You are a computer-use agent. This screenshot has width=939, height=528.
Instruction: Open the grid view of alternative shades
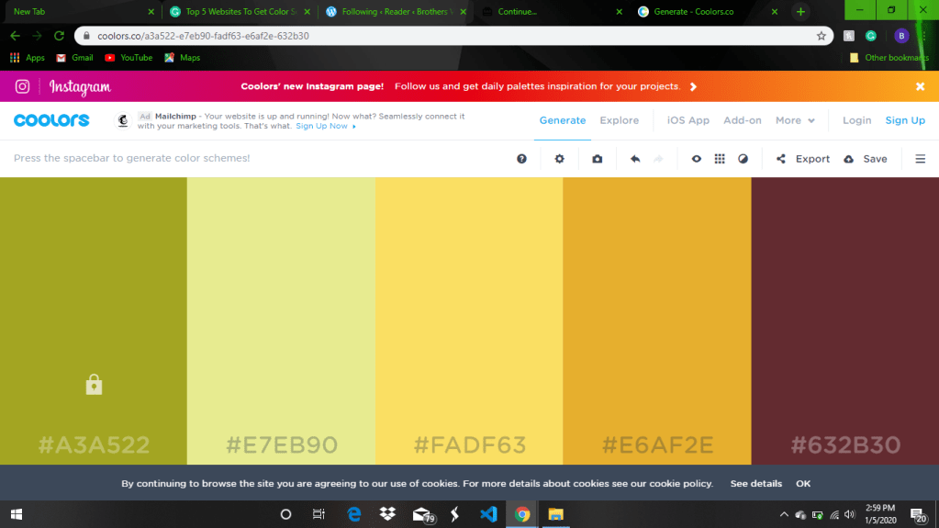click(x=720, y=159)
